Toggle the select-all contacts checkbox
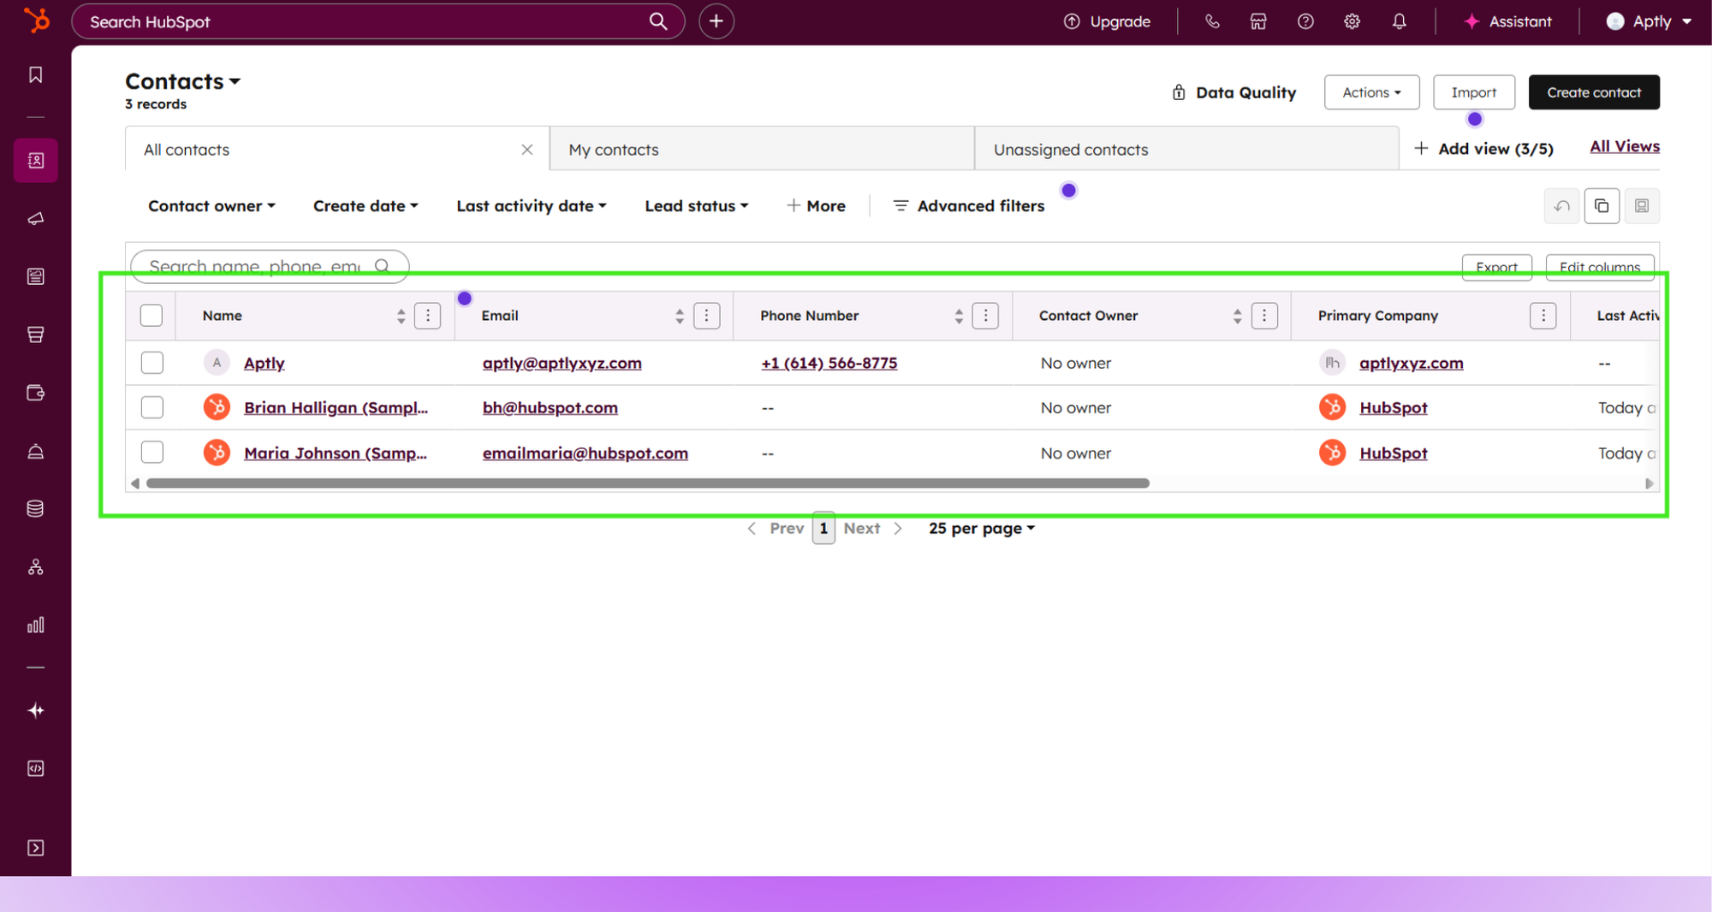This screenshot has height=912, width=1712. (x=152, y=316)
